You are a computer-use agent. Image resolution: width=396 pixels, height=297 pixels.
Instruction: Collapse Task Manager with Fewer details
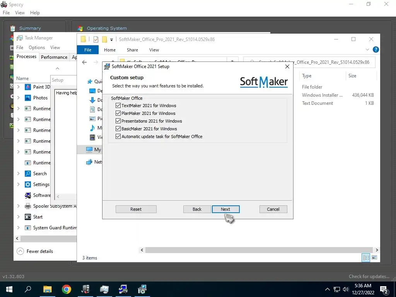pyautogui.click(x=35, y=251)
